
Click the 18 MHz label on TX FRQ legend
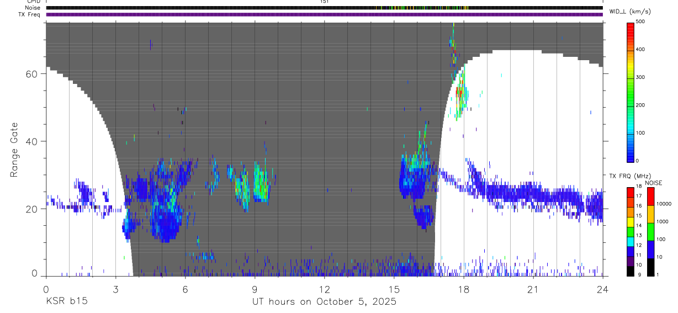(639, 187)
